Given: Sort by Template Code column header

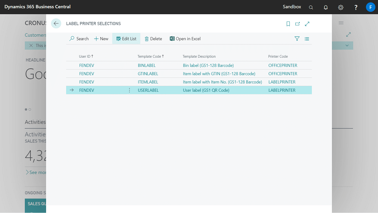Looking at the screenshot, I should tap(149, 57).
